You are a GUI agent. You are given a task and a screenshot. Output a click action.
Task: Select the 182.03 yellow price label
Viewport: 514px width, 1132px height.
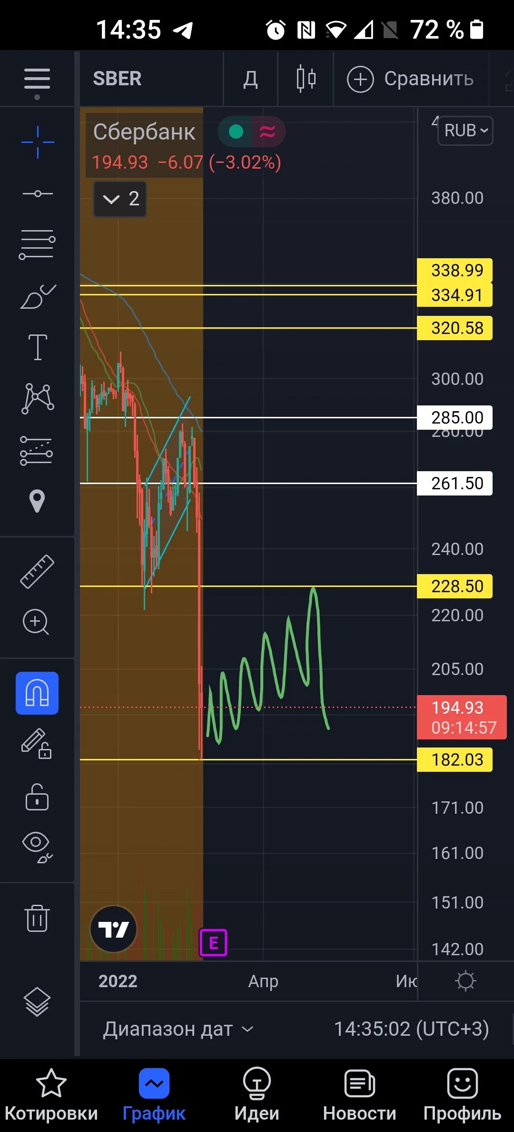455,759
